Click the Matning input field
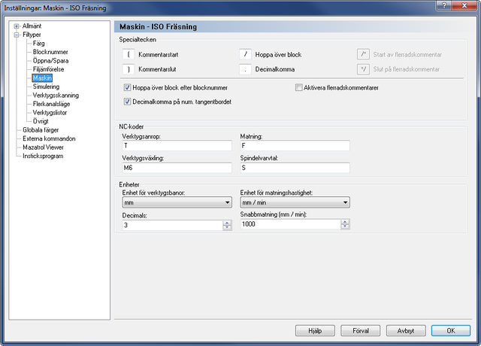Viewport: 481px width, 346px height. [295, 145]
